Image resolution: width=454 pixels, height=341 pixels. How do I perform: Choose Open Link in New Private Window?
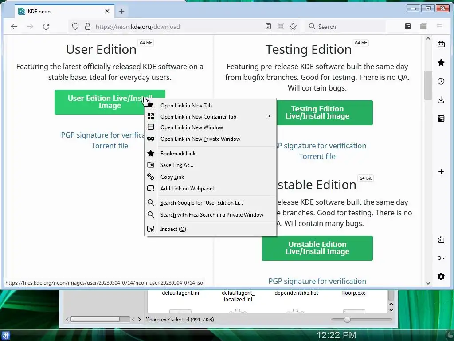[x=210, y=139]
